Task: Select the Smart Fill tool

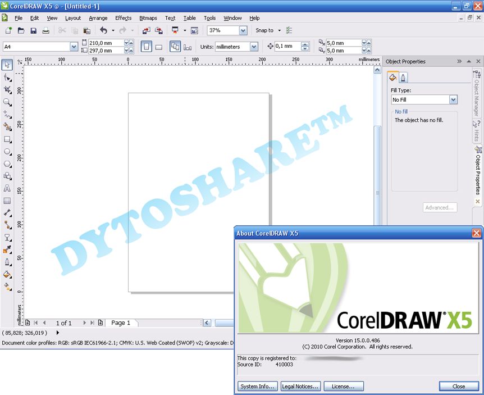Action: point(7,126)
